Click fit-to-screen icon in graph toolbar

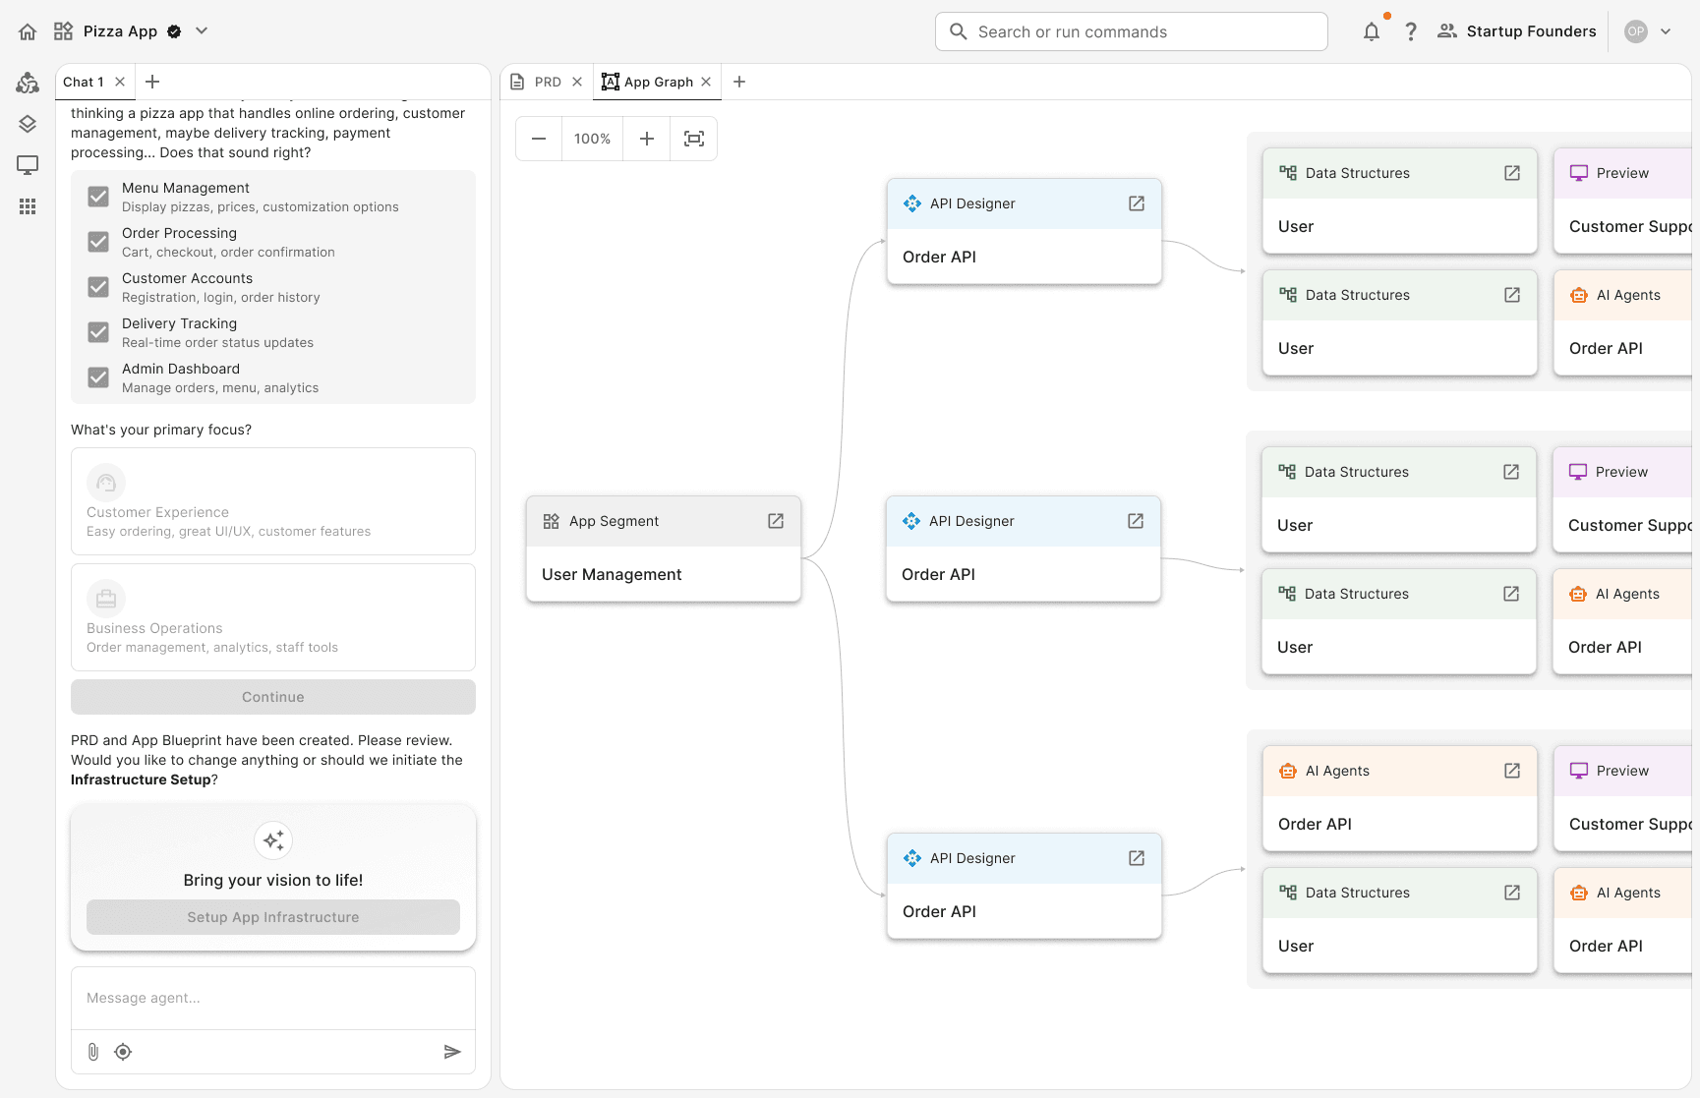click(x=694, y=139)
